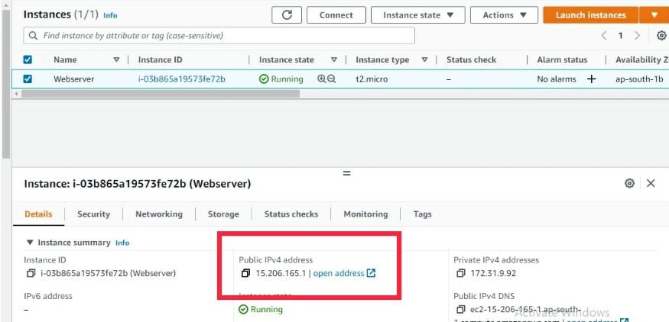
Task: Open the Actions dropdown
Action: [x=505, y=15]
